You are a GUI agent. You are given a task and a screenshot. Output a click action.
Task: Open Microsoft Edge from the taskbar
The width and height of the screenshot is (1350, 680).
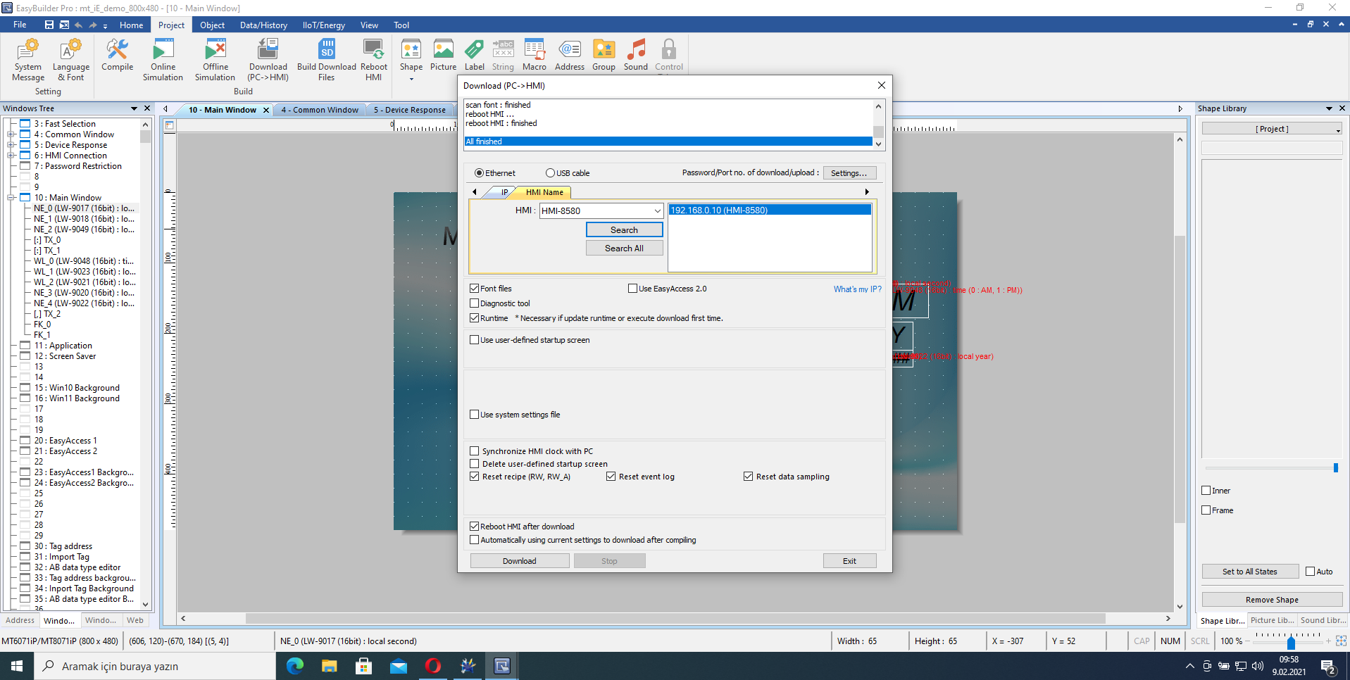[295, 666]
